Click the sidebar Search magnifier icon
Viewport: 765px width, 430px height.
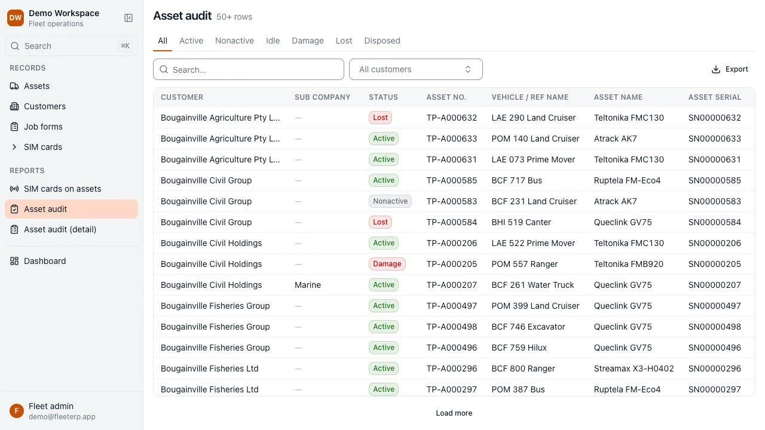point(15,46)
